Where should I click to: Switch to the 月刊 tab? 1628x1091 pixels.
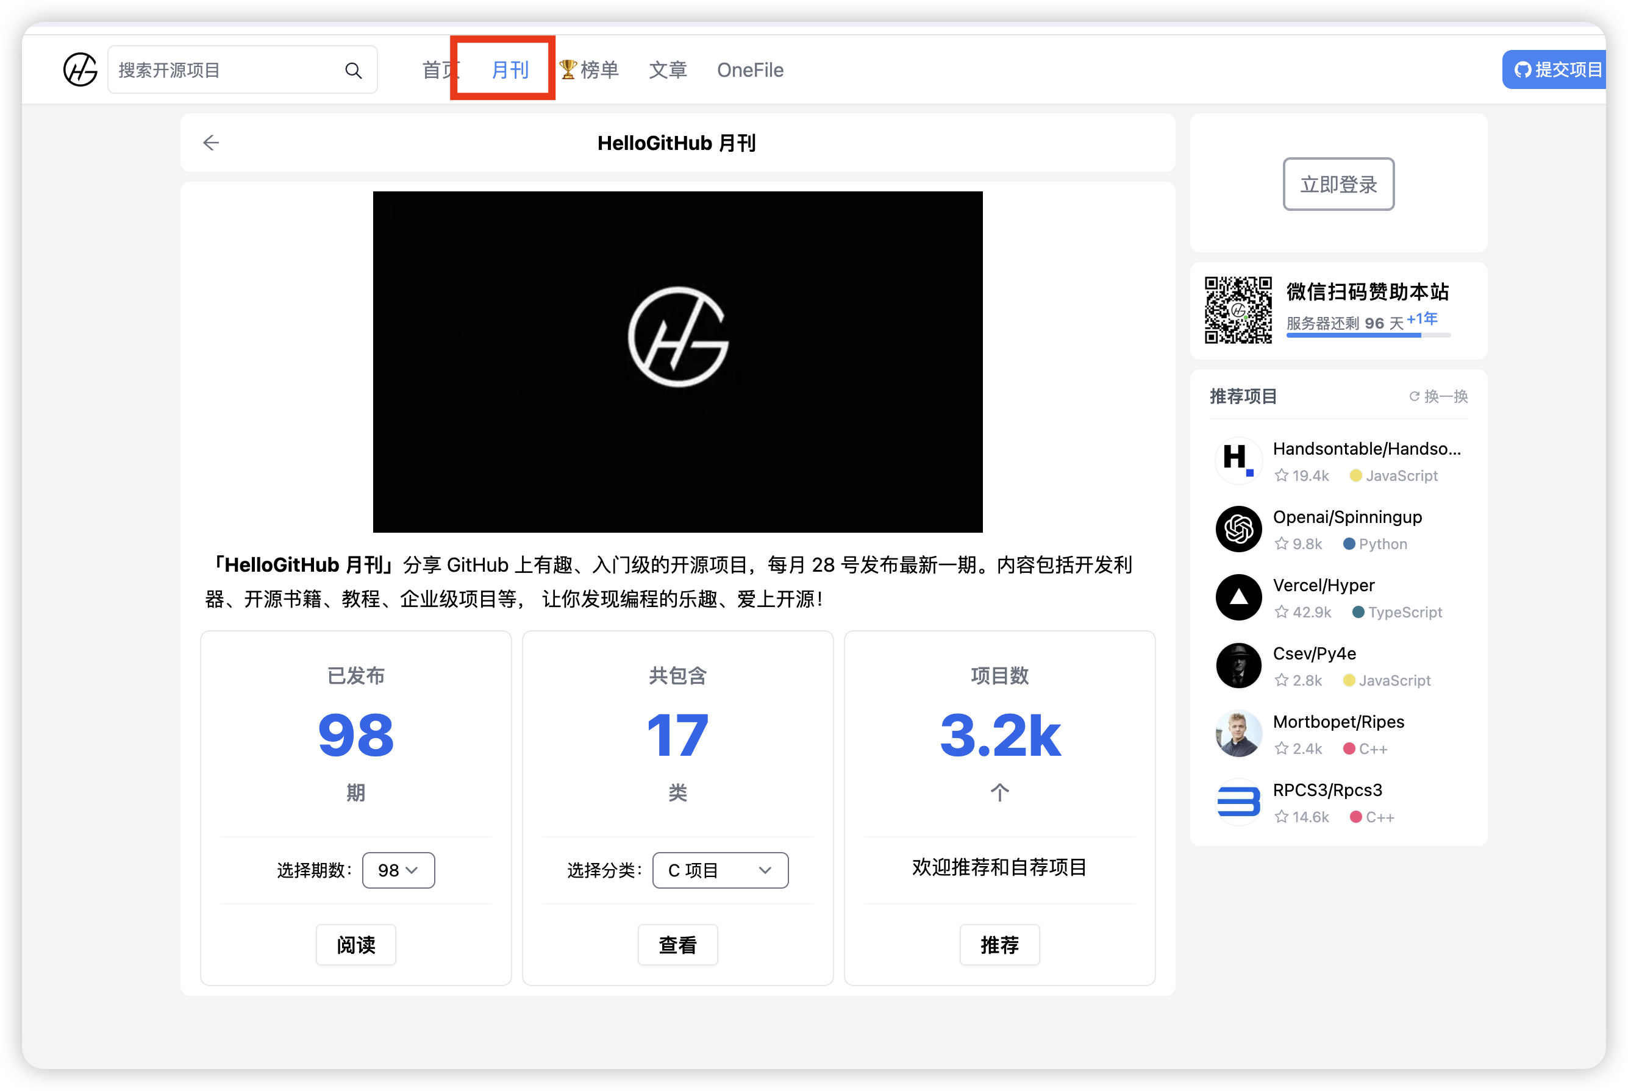tap(510, 69)
